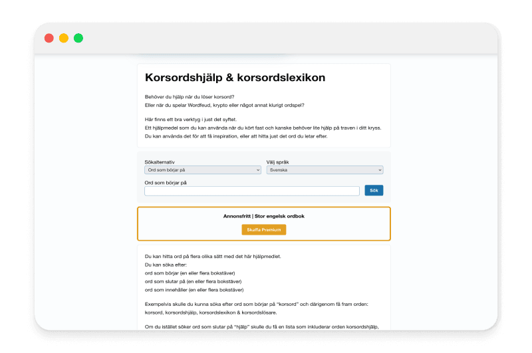Click the Välj språk label

tap(277, 162)
